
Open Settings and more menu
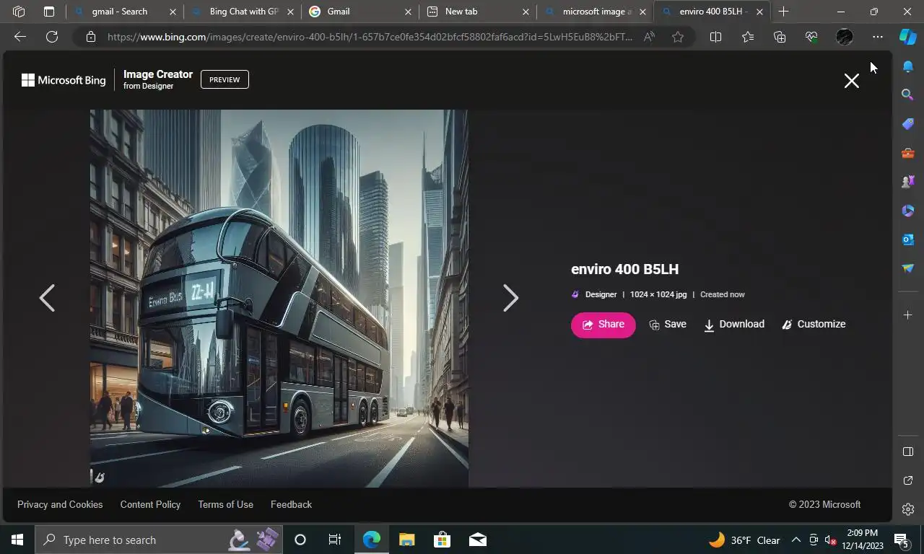877,37
